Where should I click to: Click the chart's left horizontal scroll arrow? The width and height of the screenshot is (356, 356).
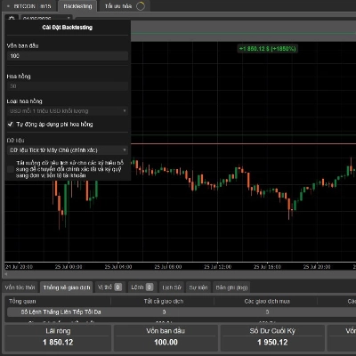tap(6, 274)
